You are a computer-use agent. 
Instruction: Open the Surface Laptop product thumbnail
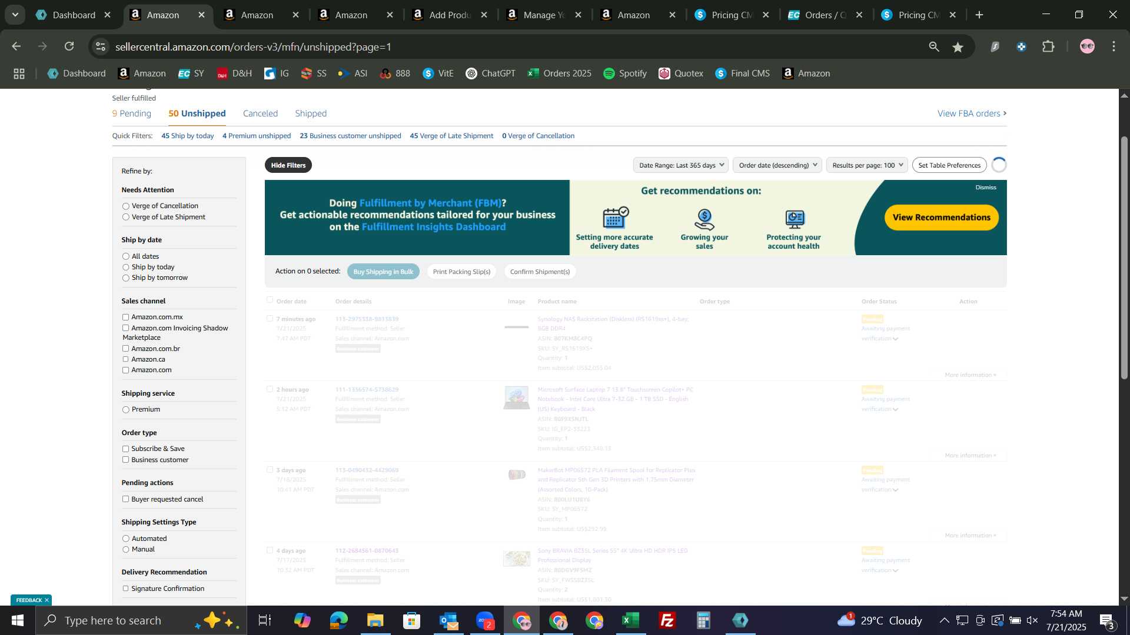[x=516, y=398]
